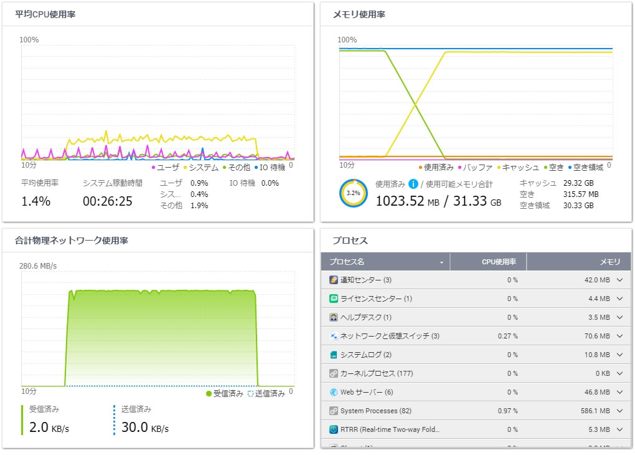Viewport: 635px width, 455px height.
Task: Click the RTRR sync process icon
Action: pyautogui.click(x=334, y=429)
